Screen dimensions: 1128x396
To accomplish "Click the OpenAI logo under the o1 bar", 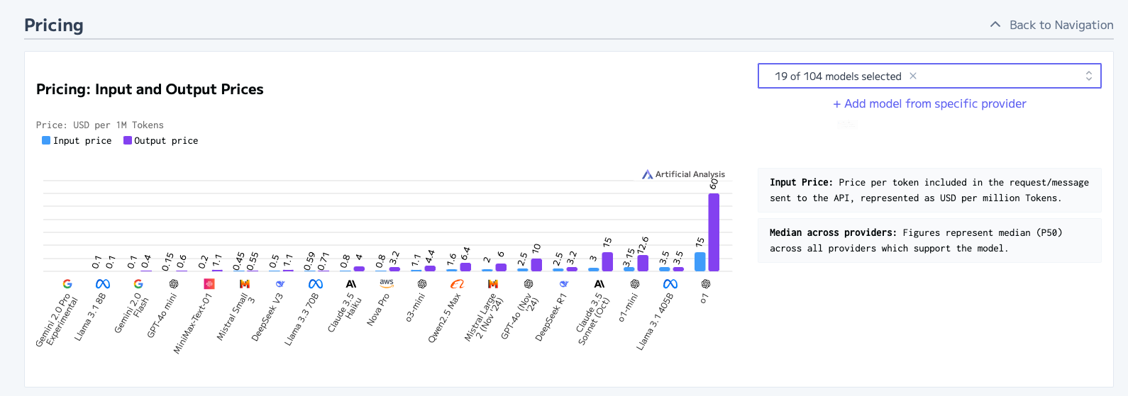I will (706, 284).
